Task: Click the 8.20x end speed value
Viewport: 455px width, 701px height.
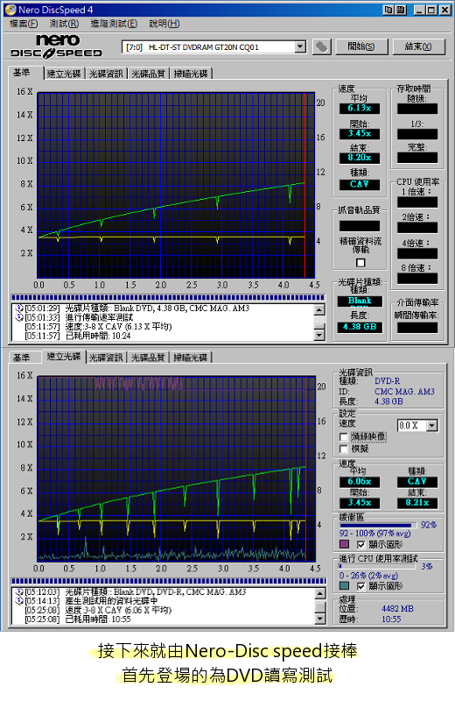Action: (x=360, y=158)
